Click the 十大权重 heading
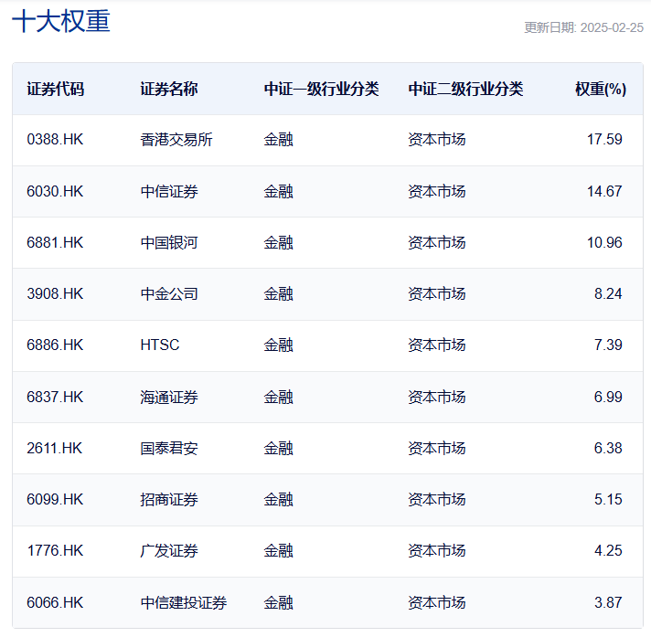Viewport: 651px width, 637px height. (61, 21)
